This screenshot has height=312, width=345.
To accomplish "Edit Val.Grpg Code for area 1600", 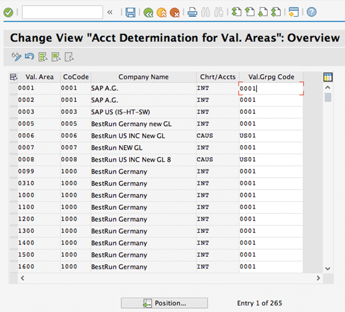I will pyautogui.click(x=271, y=267).
